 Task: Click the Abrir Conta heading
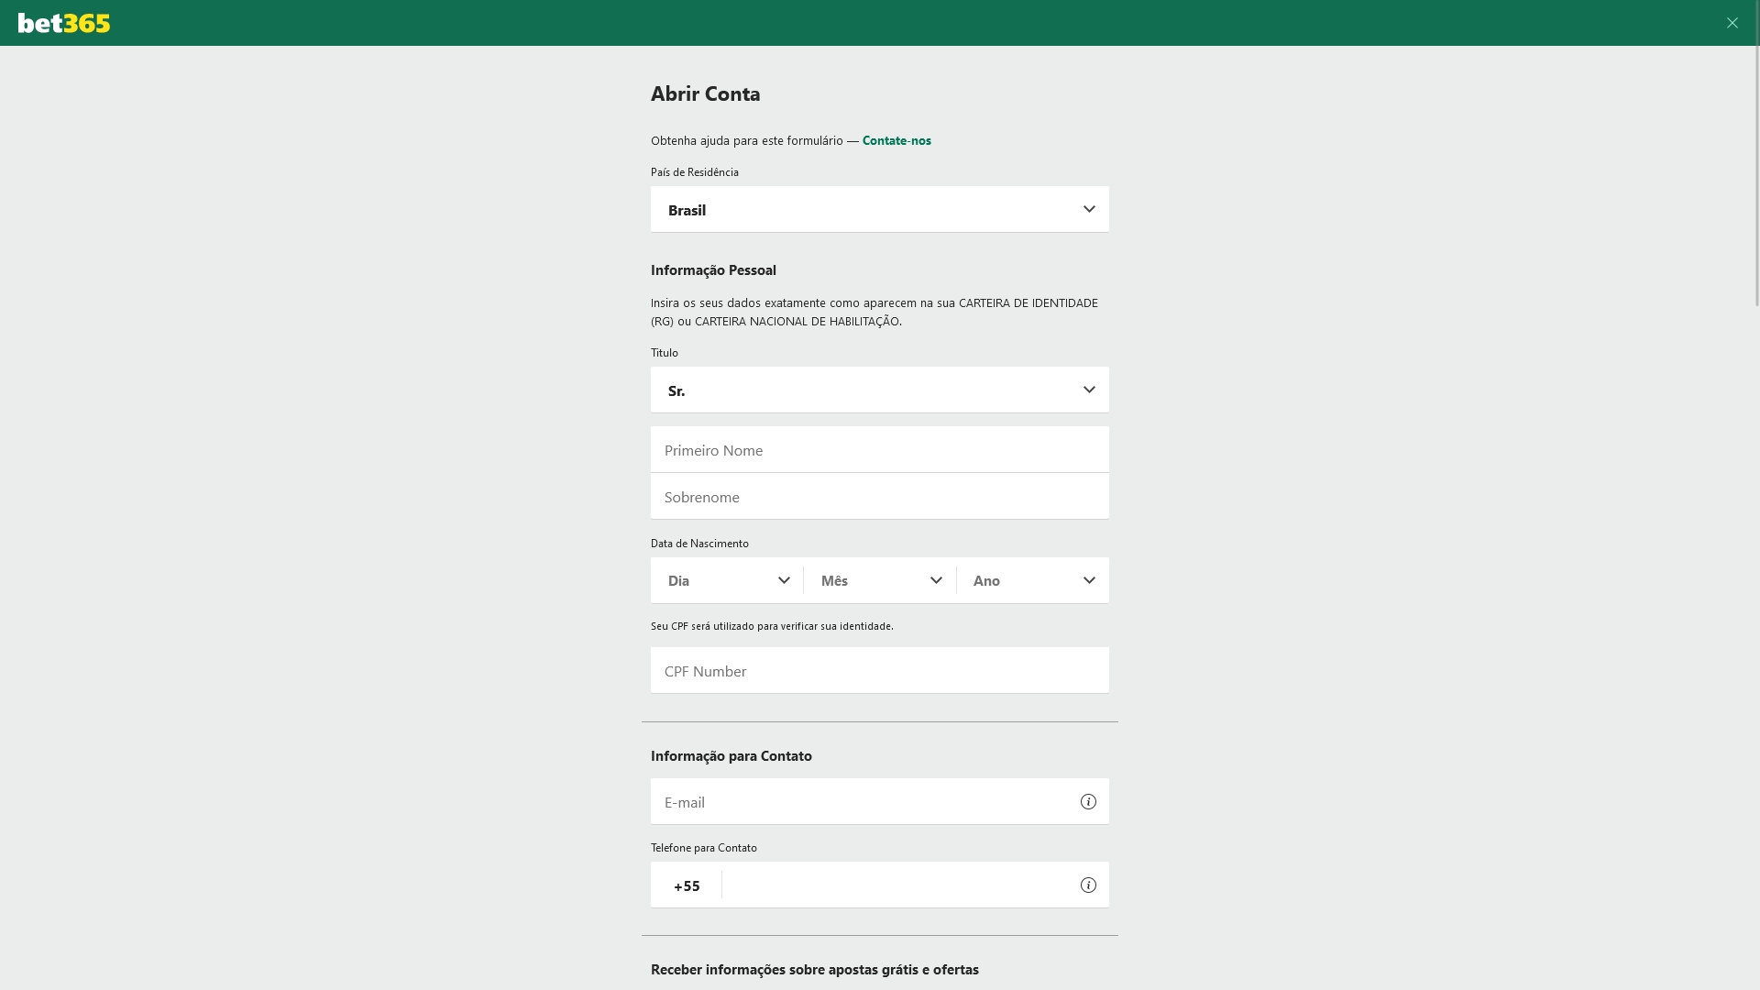point(705,93)
